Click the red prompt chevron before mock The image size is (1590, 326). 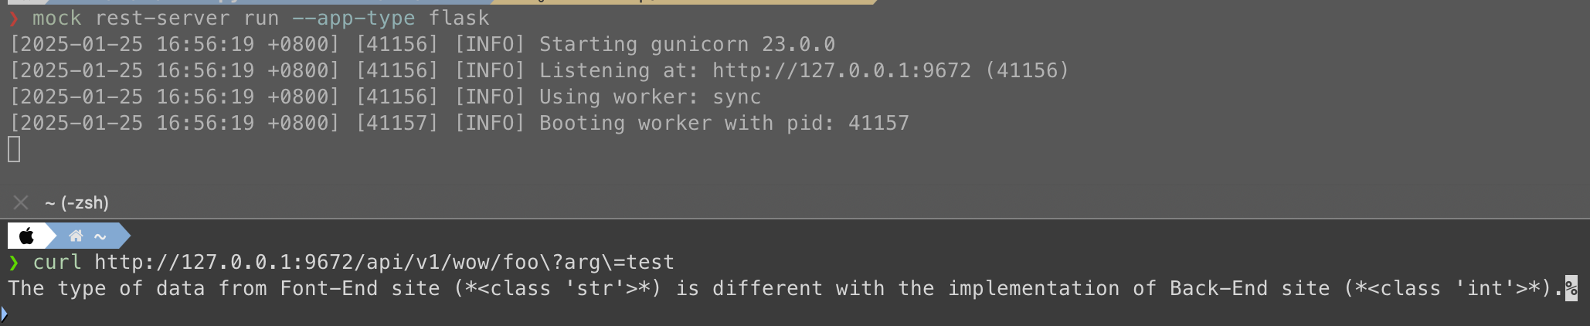(13, 18)
